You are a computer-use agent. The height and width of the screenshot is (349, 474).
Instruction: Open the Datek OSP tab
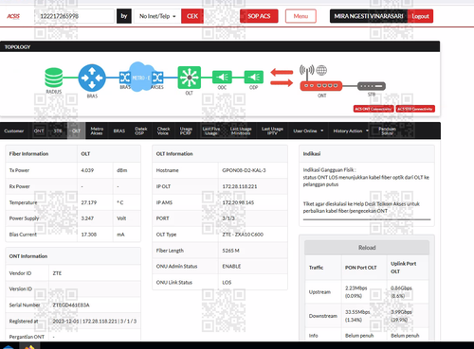[x=141, y=131]
